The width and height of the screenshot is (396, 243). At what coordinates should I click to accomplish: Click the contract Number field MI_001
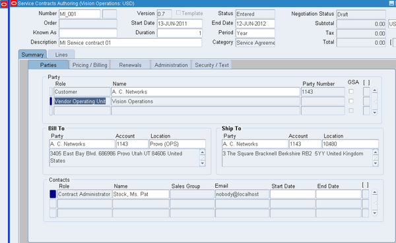(80, 14)
